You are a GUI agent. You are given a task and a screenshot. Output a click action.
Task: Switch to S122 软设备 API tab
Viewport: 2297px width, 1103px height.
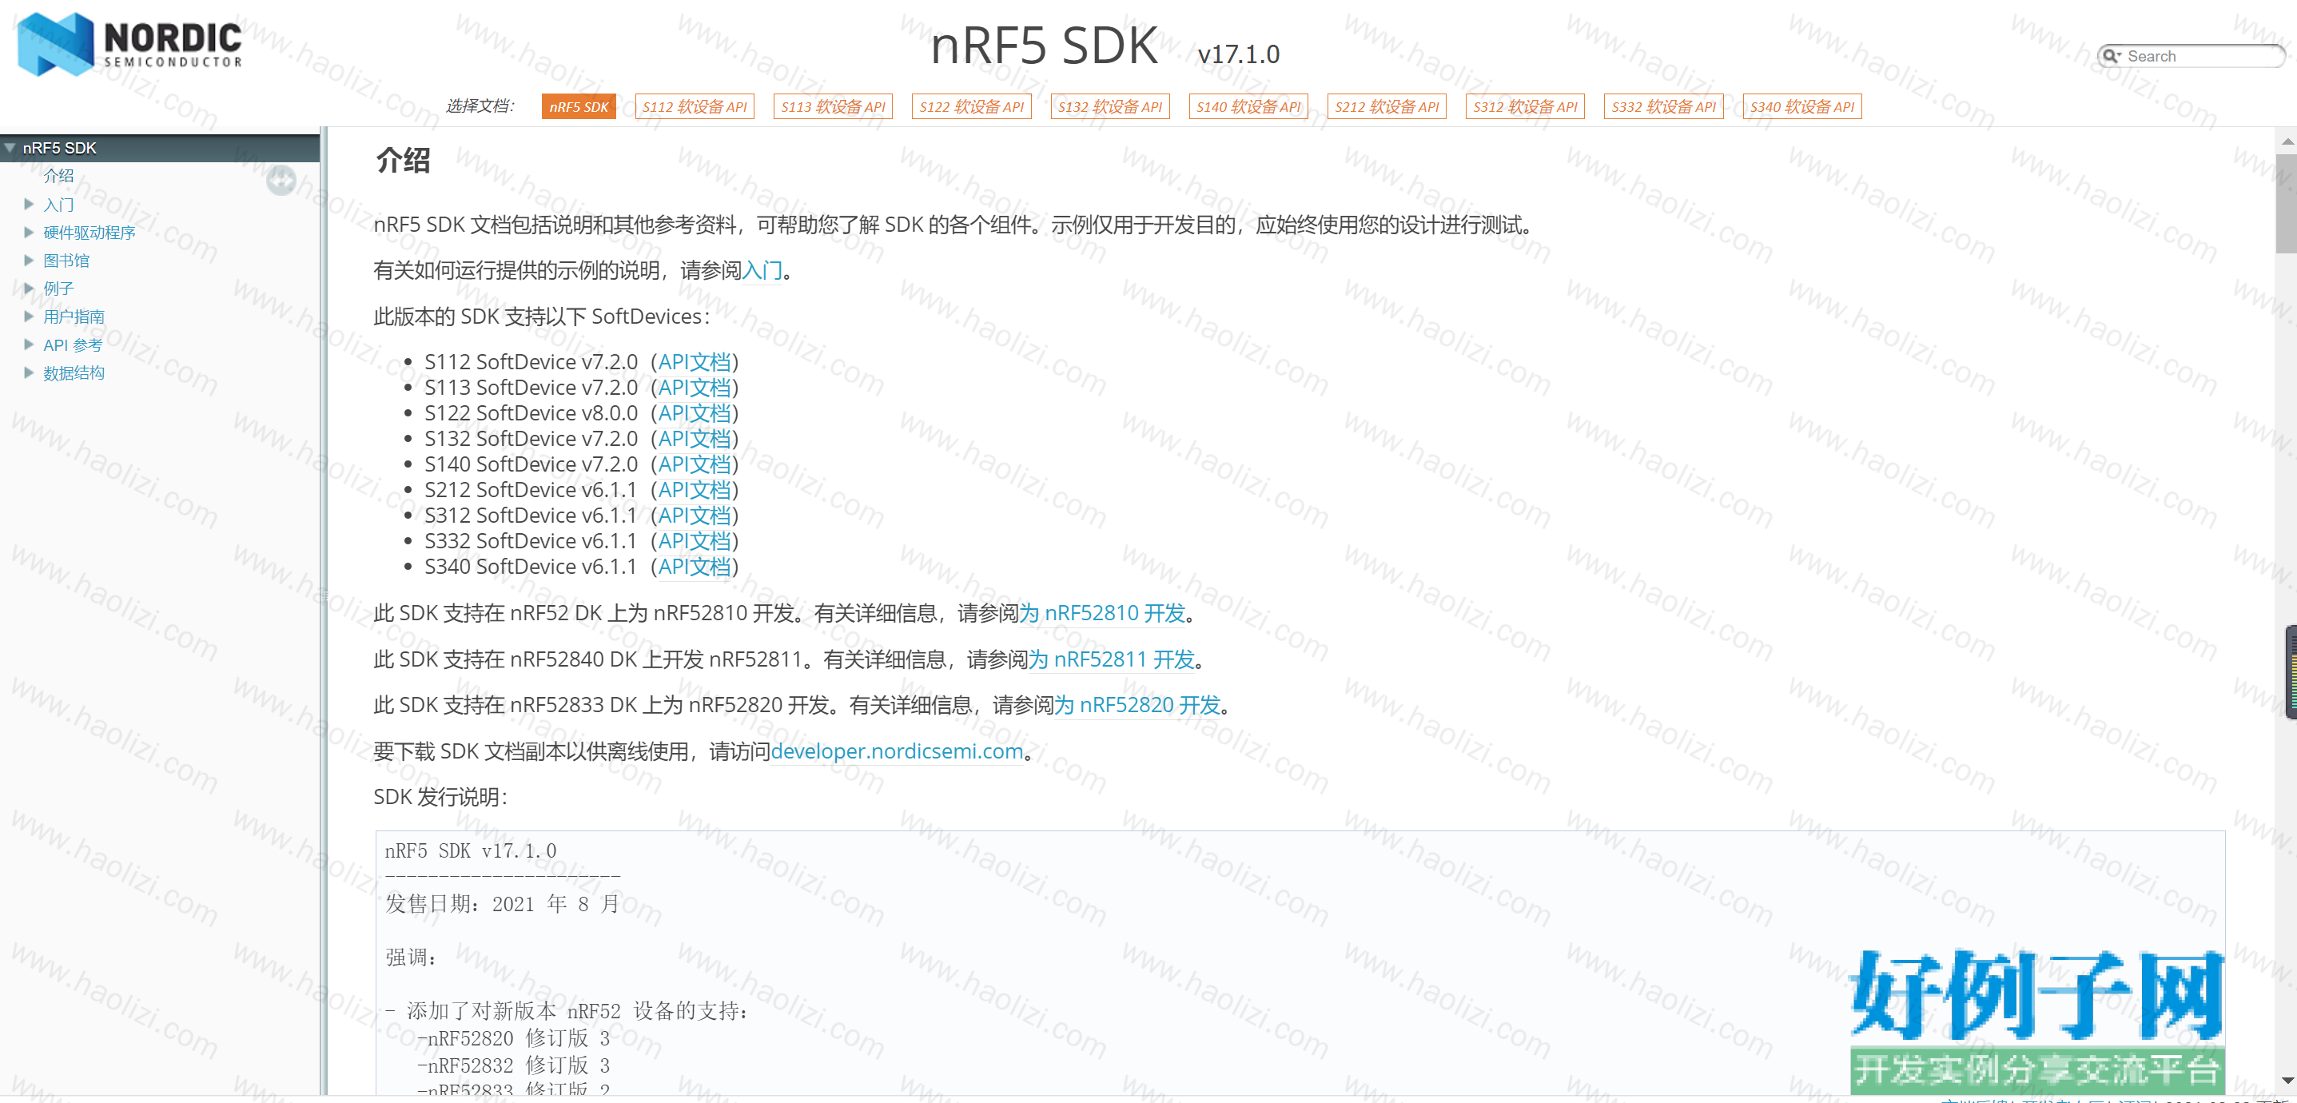pyautogui.click(x=971, y=107)
